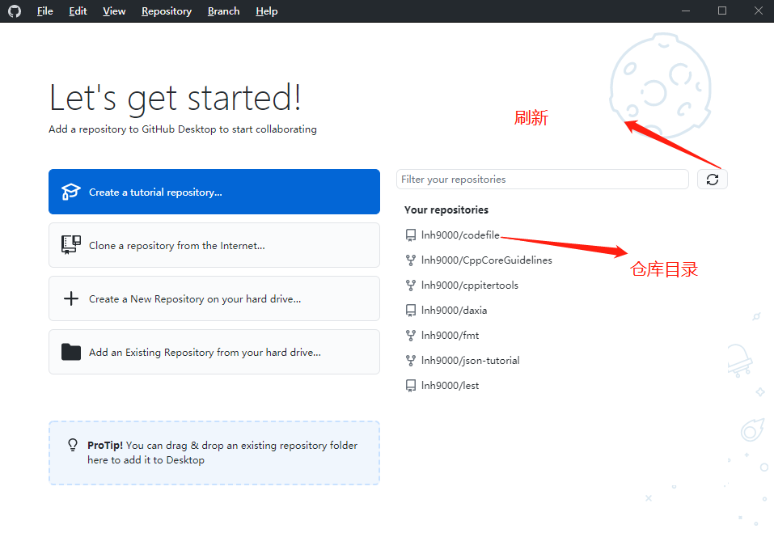This screenshot has height=533, width=774.
Task: Select lnh9000/lest repository
Action: (x=450, y=386)
